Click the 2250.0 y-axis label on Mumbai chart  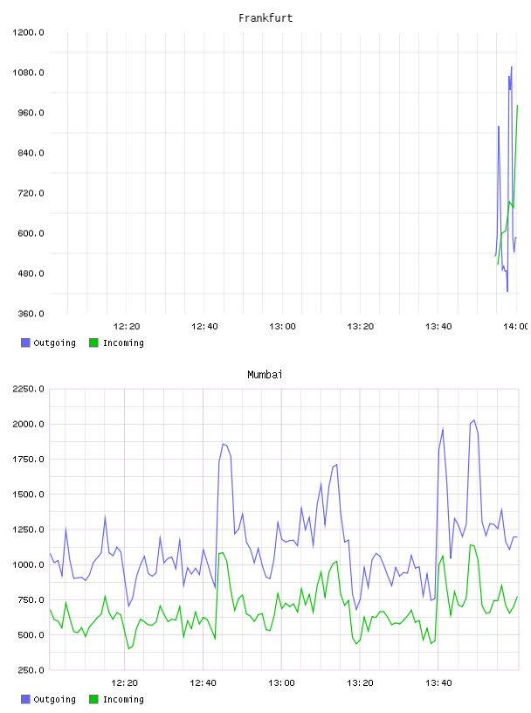click(28, 389)
